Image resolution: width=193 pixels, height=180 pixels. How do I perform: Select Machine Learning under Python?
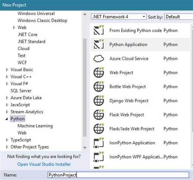[35, 126]
